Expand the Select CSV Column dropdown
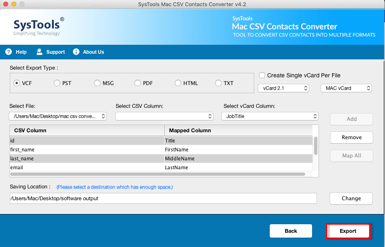The height and width of the screenshot is (247, 385). pyautogui.click(x=164, y=116)
